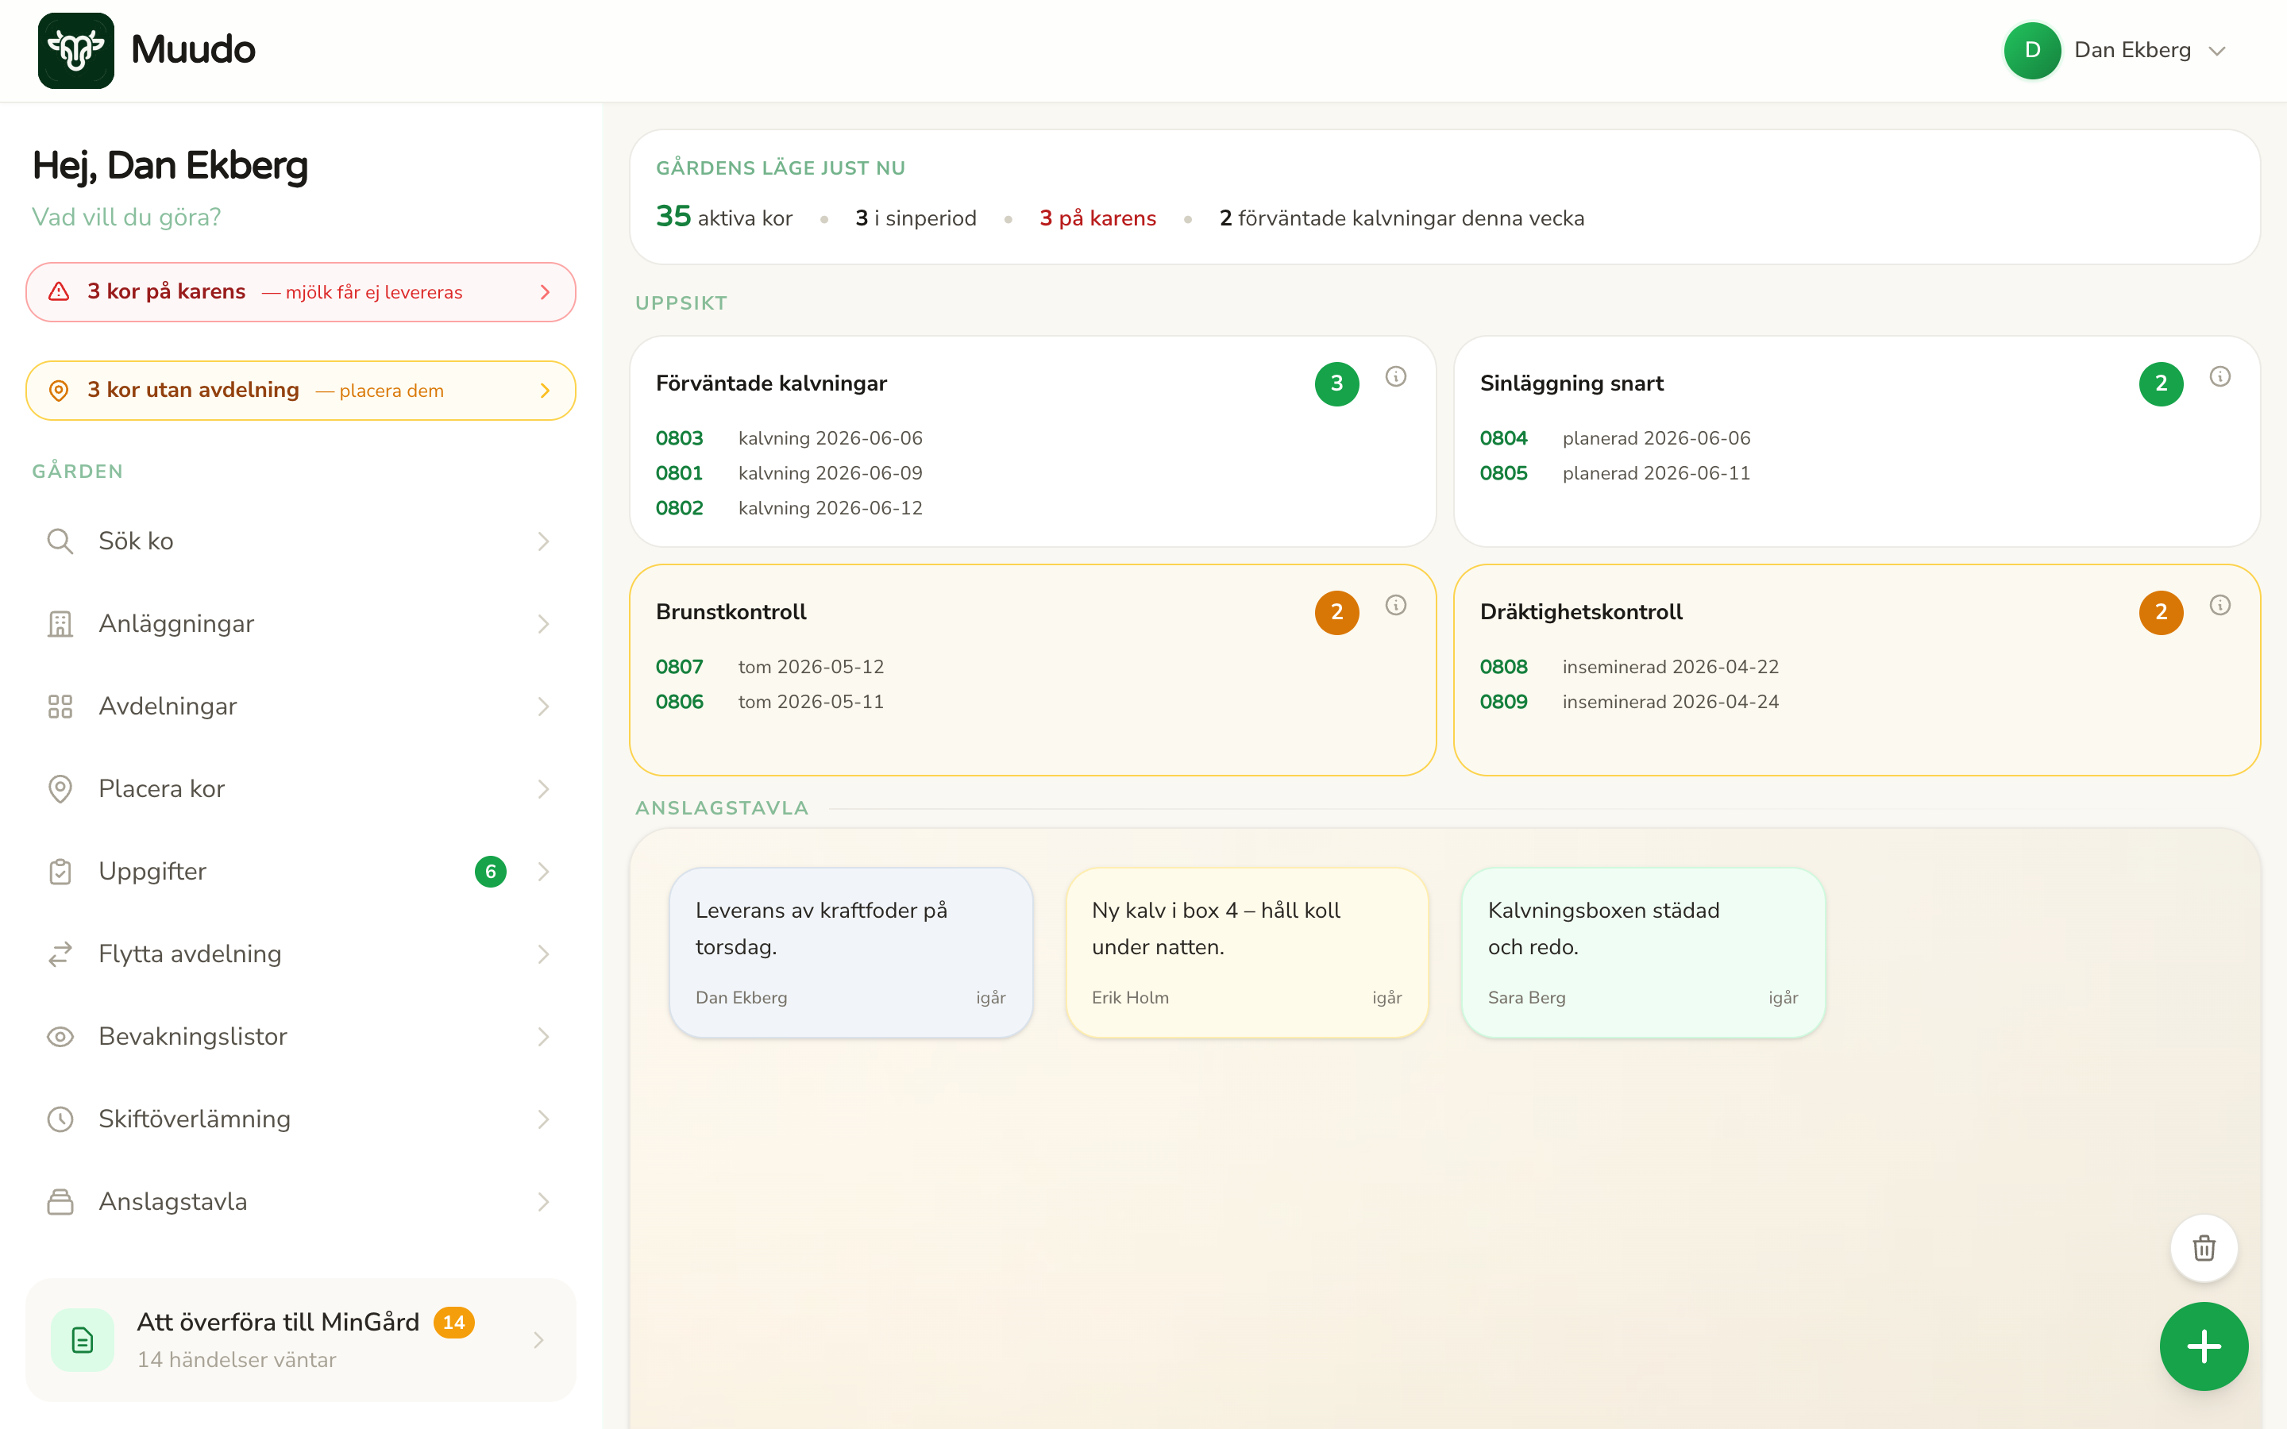Click the green D user avatar
The image size is (2287, 1429).
2032,50
